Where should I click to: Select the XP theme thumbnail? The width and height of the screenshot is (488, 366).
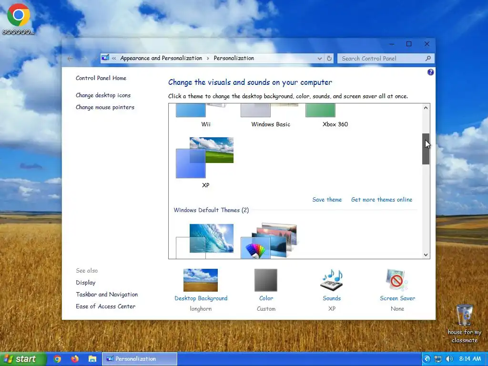click(205, 158)
